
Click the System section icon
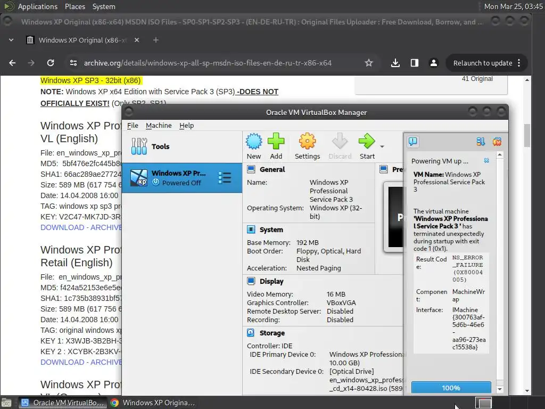click(x=251, y=230)
